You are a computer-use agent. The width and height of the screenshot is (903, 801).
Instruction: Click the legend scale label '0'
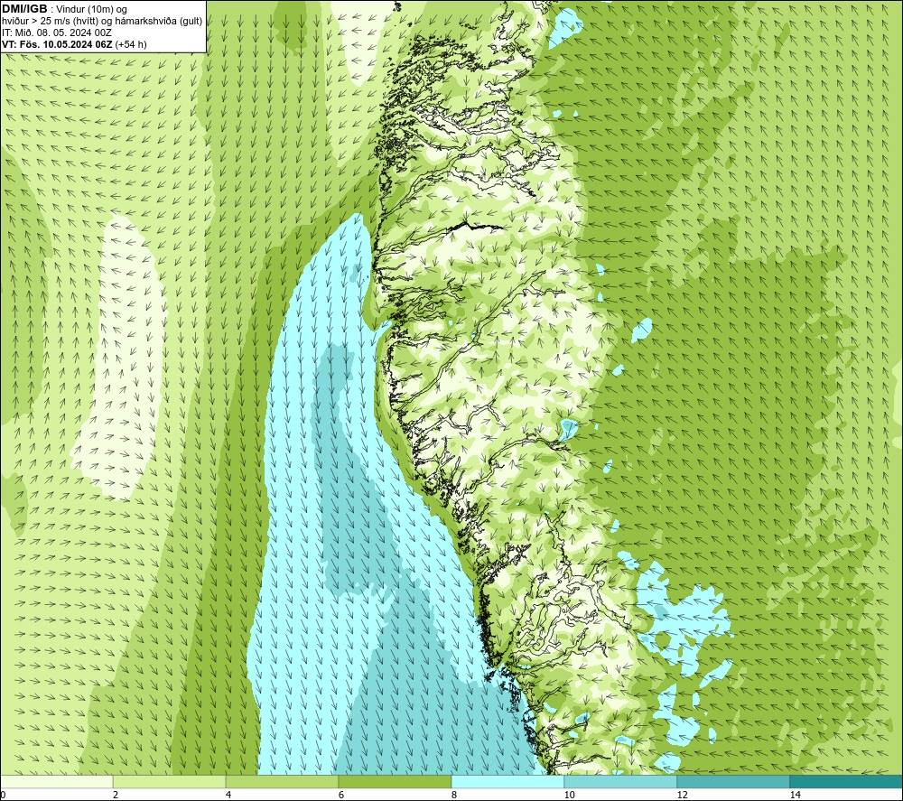click(x=3, y=795)
